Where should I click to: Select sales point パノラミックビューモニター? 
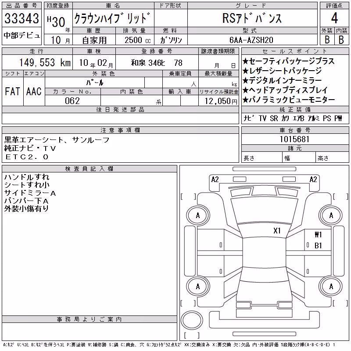tap(289, 100)
